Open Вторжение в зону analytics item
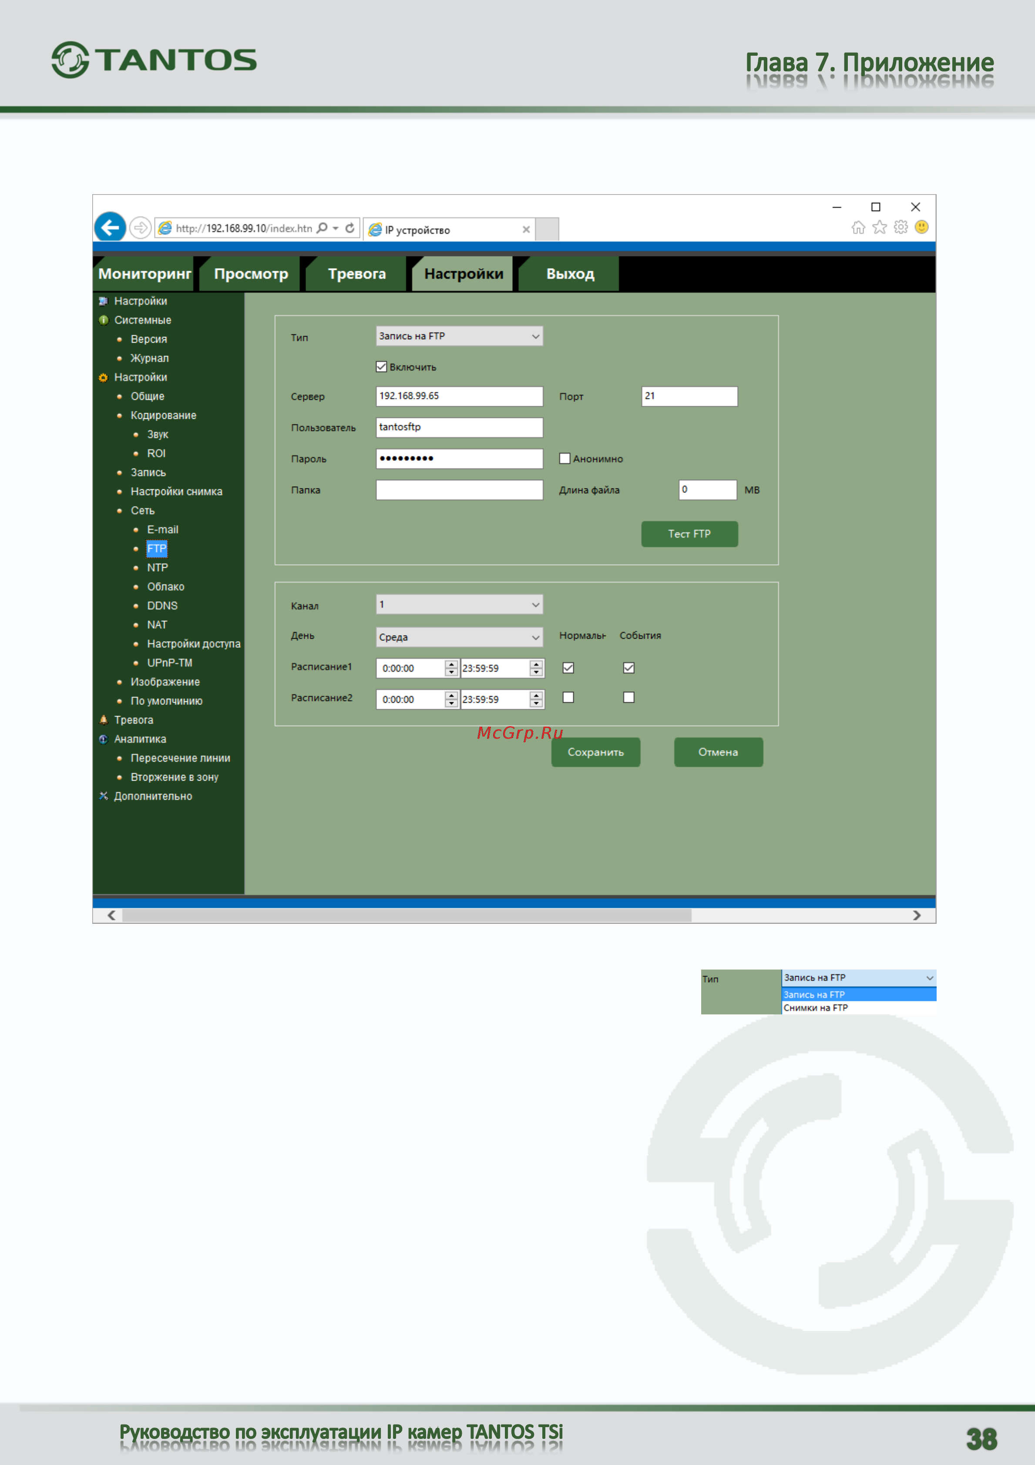The width and height of the screenshot is (1035, 1465). click(x=175, y=777)
